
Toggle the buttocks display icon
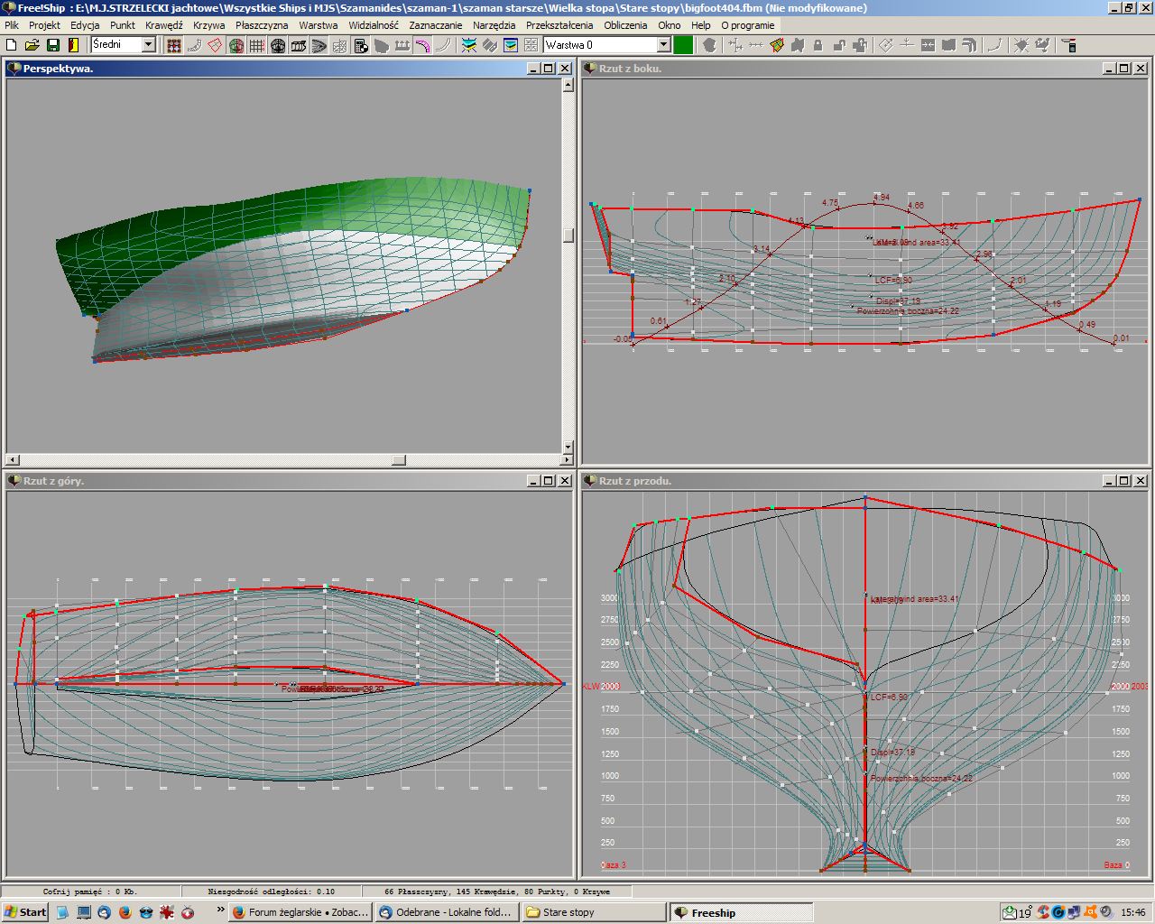coord(299,45)
